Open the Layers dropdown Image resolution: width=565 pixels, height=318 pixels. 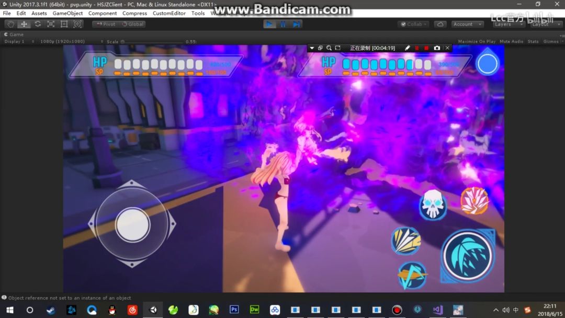tap(508, 24)
